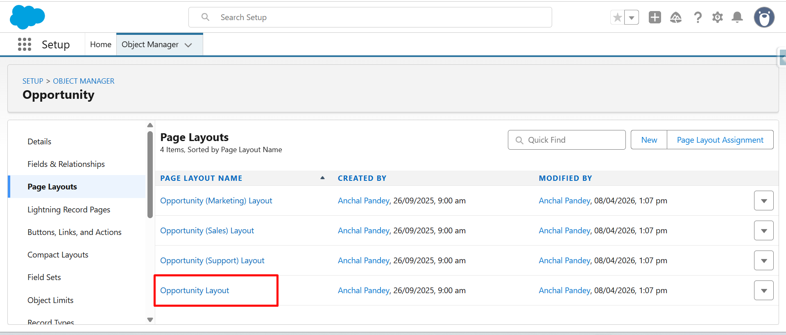Click the sidebar scroll-up arrow
The image size is (786, 335).
(x=150, y=125)
